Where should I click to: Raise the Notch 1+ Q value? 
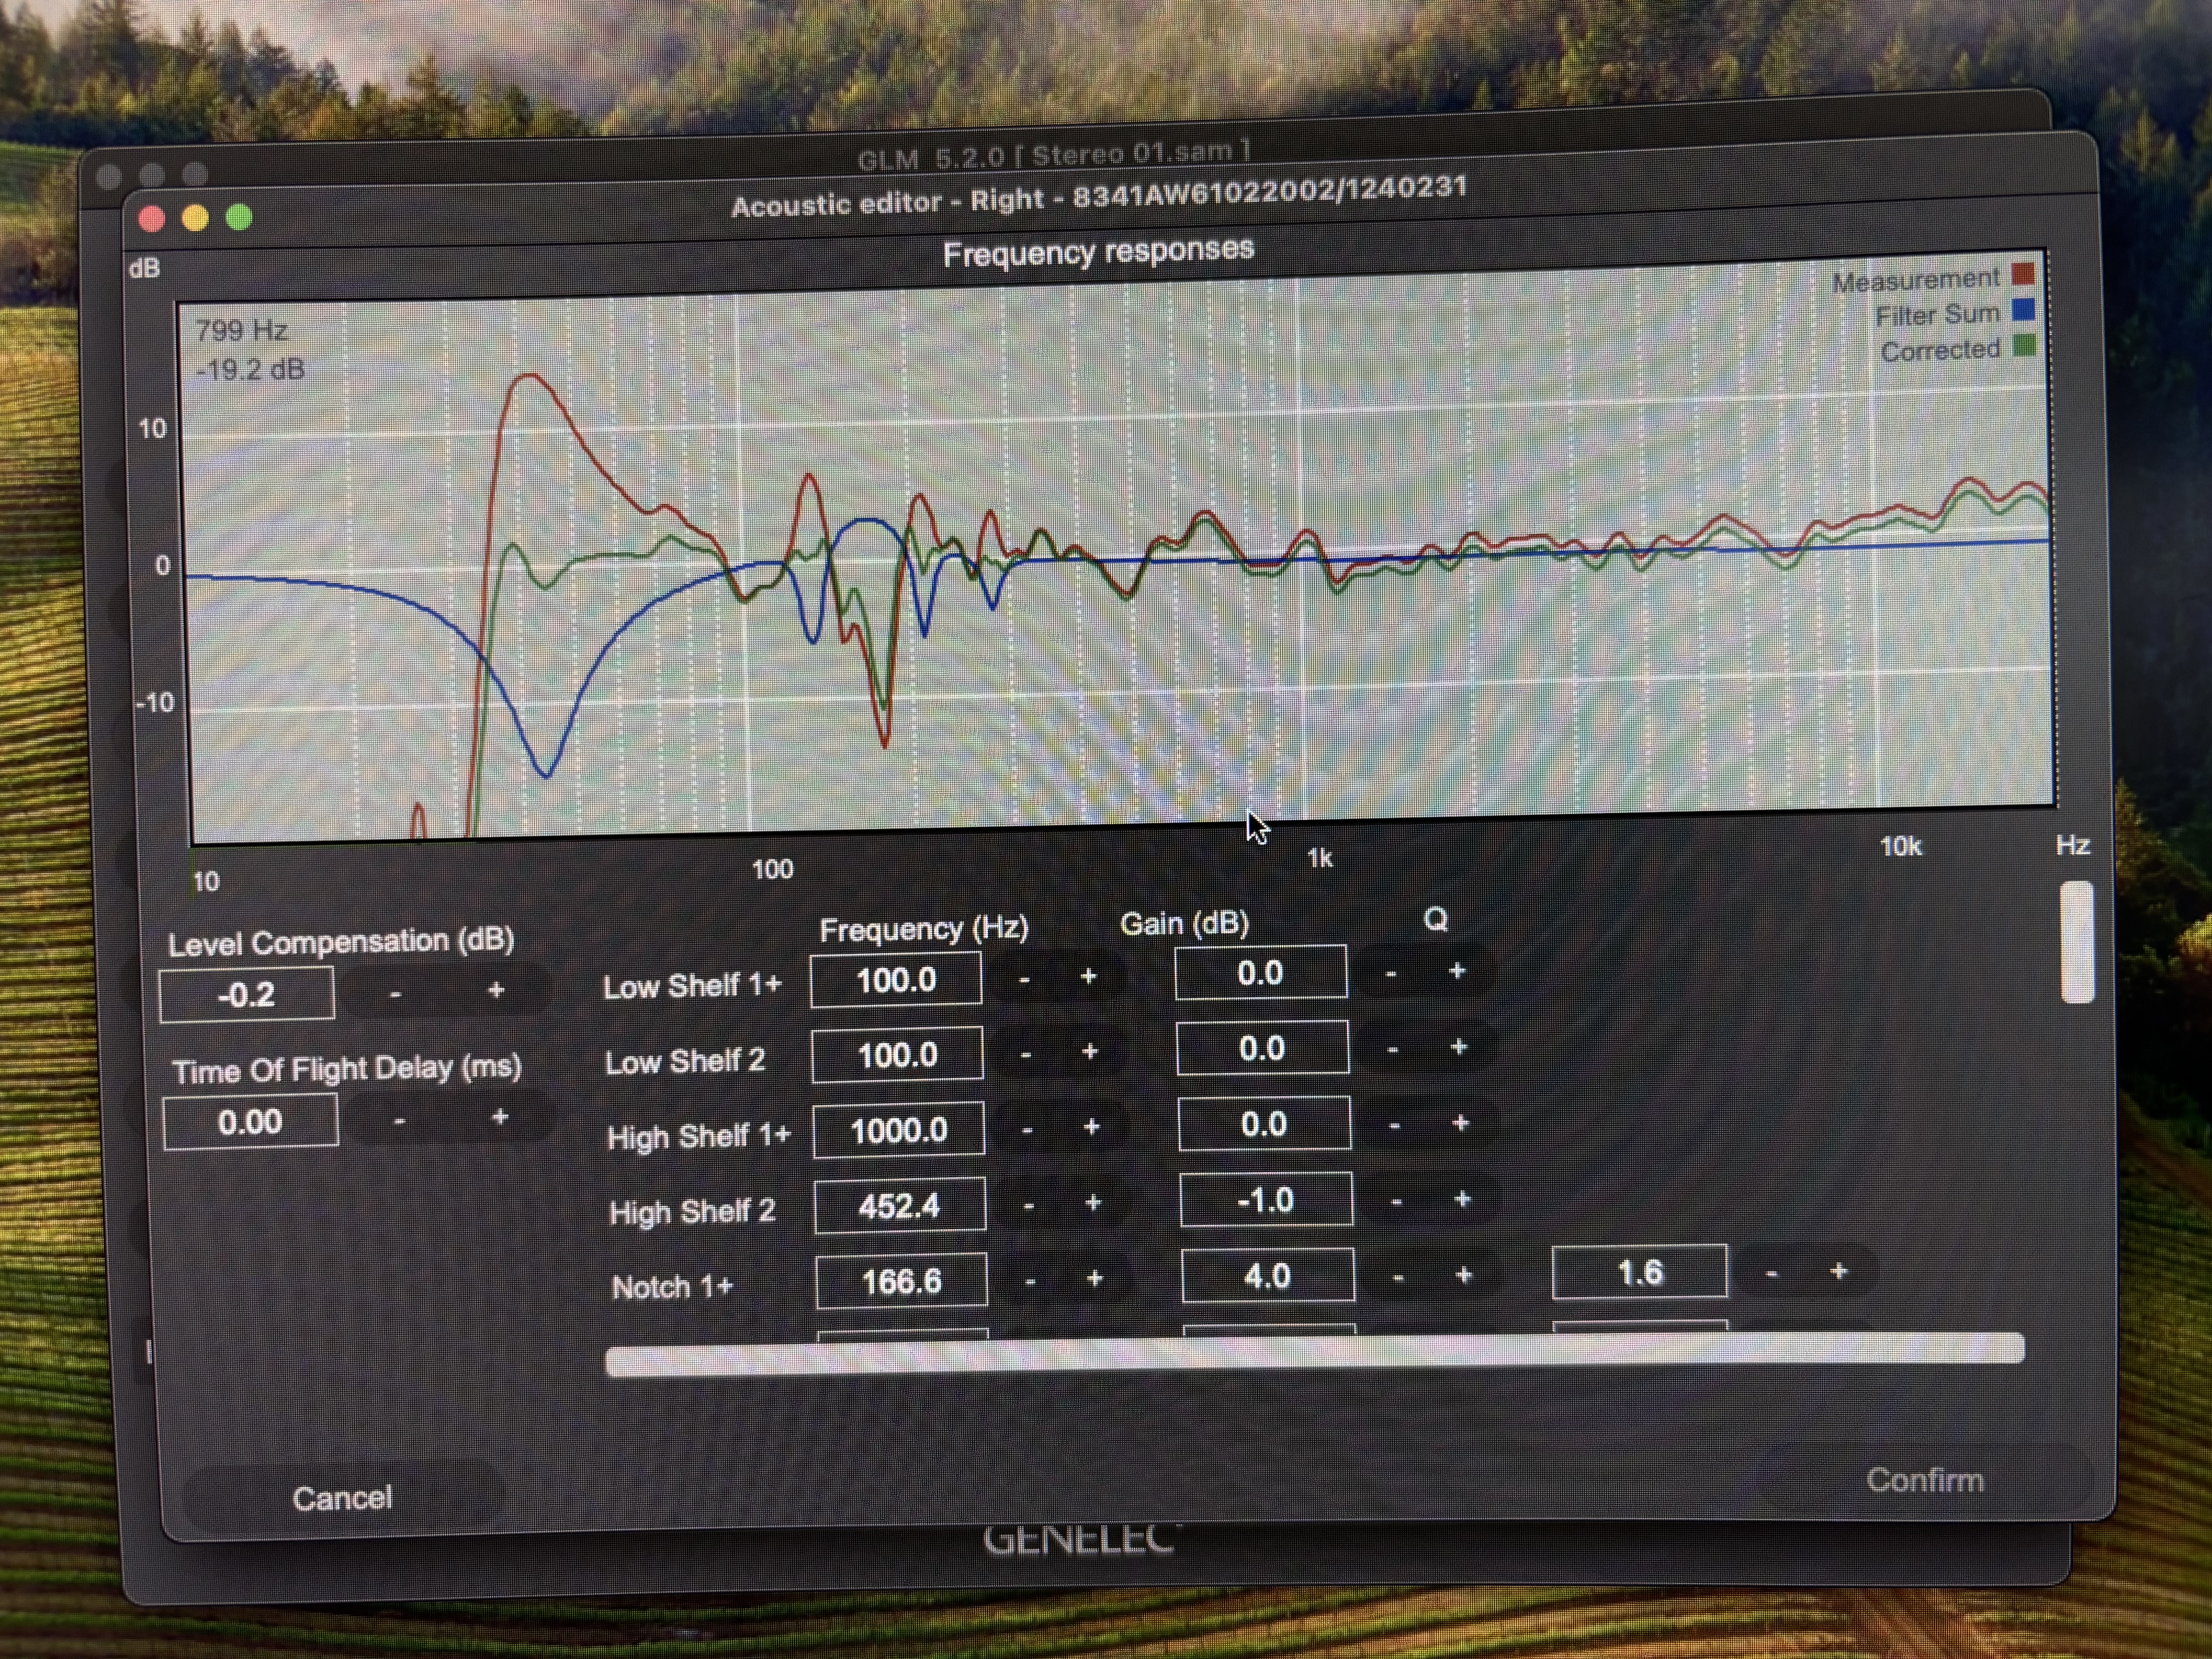click(1839, 1271)
